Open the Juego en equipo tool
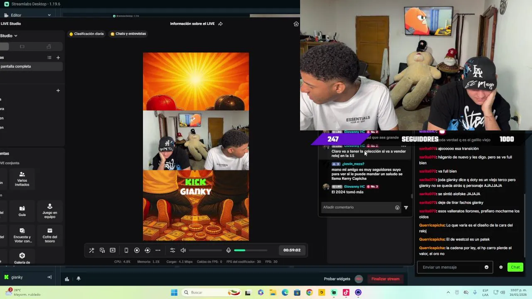 (50, 211)
